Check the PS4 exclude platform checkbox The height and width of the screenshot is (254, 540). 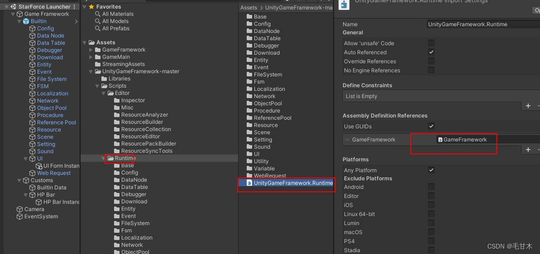point(431,241)
